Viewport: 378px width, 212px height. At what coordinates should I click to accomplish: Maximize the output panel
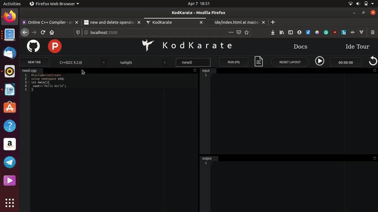tap(374, 158)
